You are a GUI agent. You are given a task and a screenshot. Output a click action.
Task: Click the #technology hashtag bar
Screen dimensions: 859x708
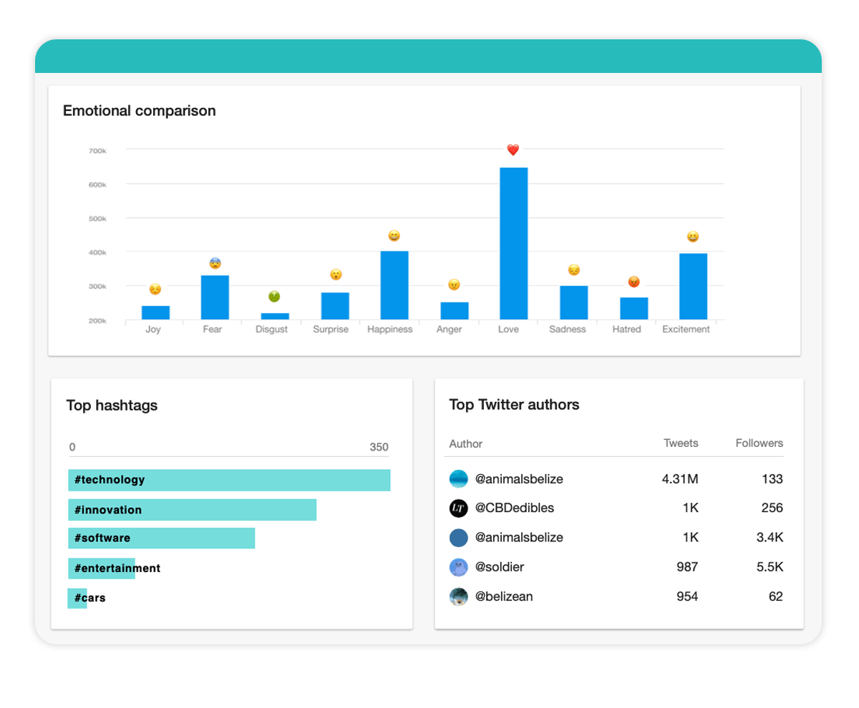229,480
